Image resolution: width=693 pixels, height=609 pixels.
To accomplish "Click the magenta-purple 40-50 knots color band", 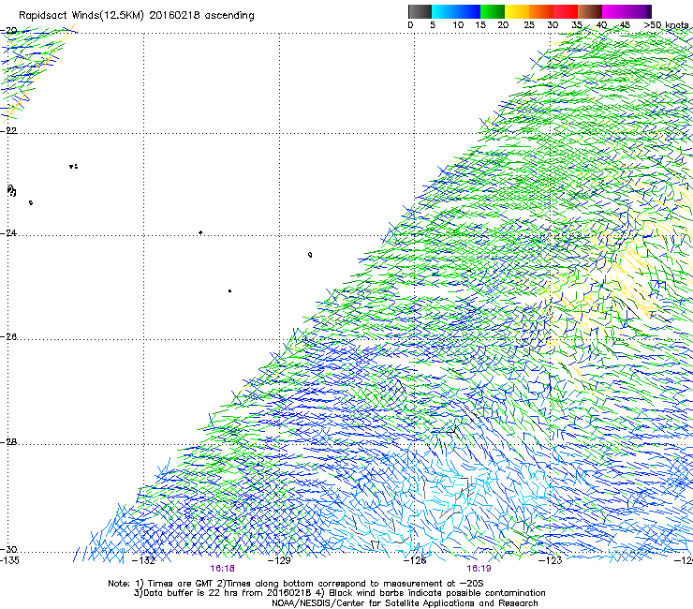I will point(627,11).
